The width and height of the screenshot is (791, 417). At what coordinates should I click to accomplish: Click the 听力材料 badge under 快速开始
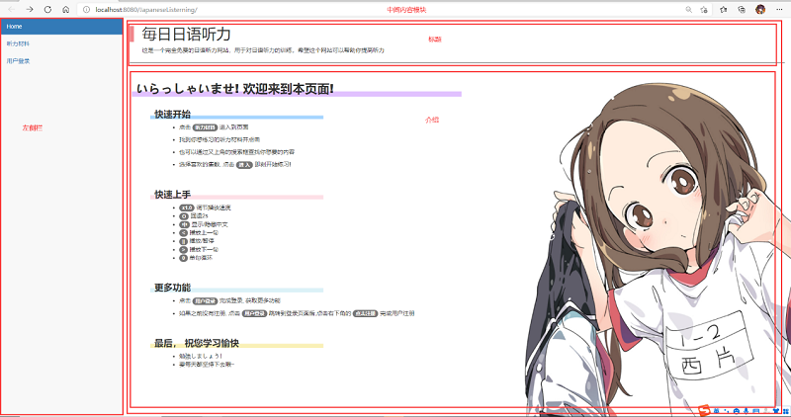[204, 127]
